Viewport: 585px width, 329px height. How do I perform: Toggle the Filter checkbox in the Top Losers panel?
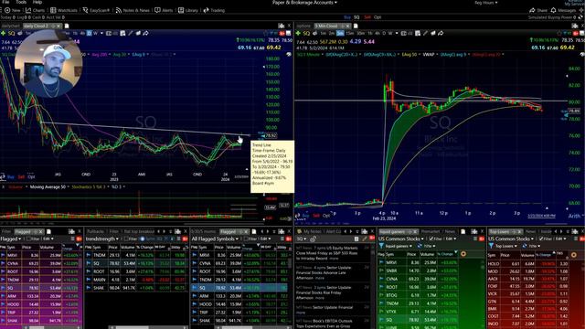(541, 239)
